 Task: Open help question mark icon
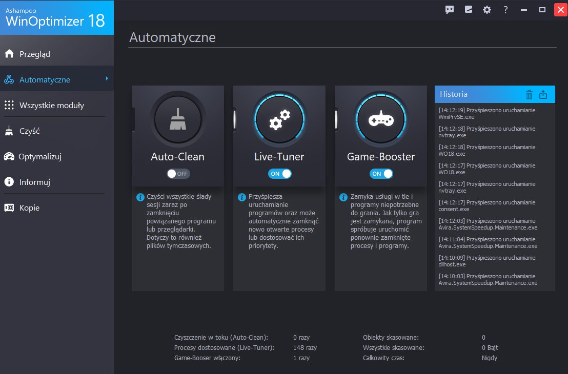click(x=505, y=10)
